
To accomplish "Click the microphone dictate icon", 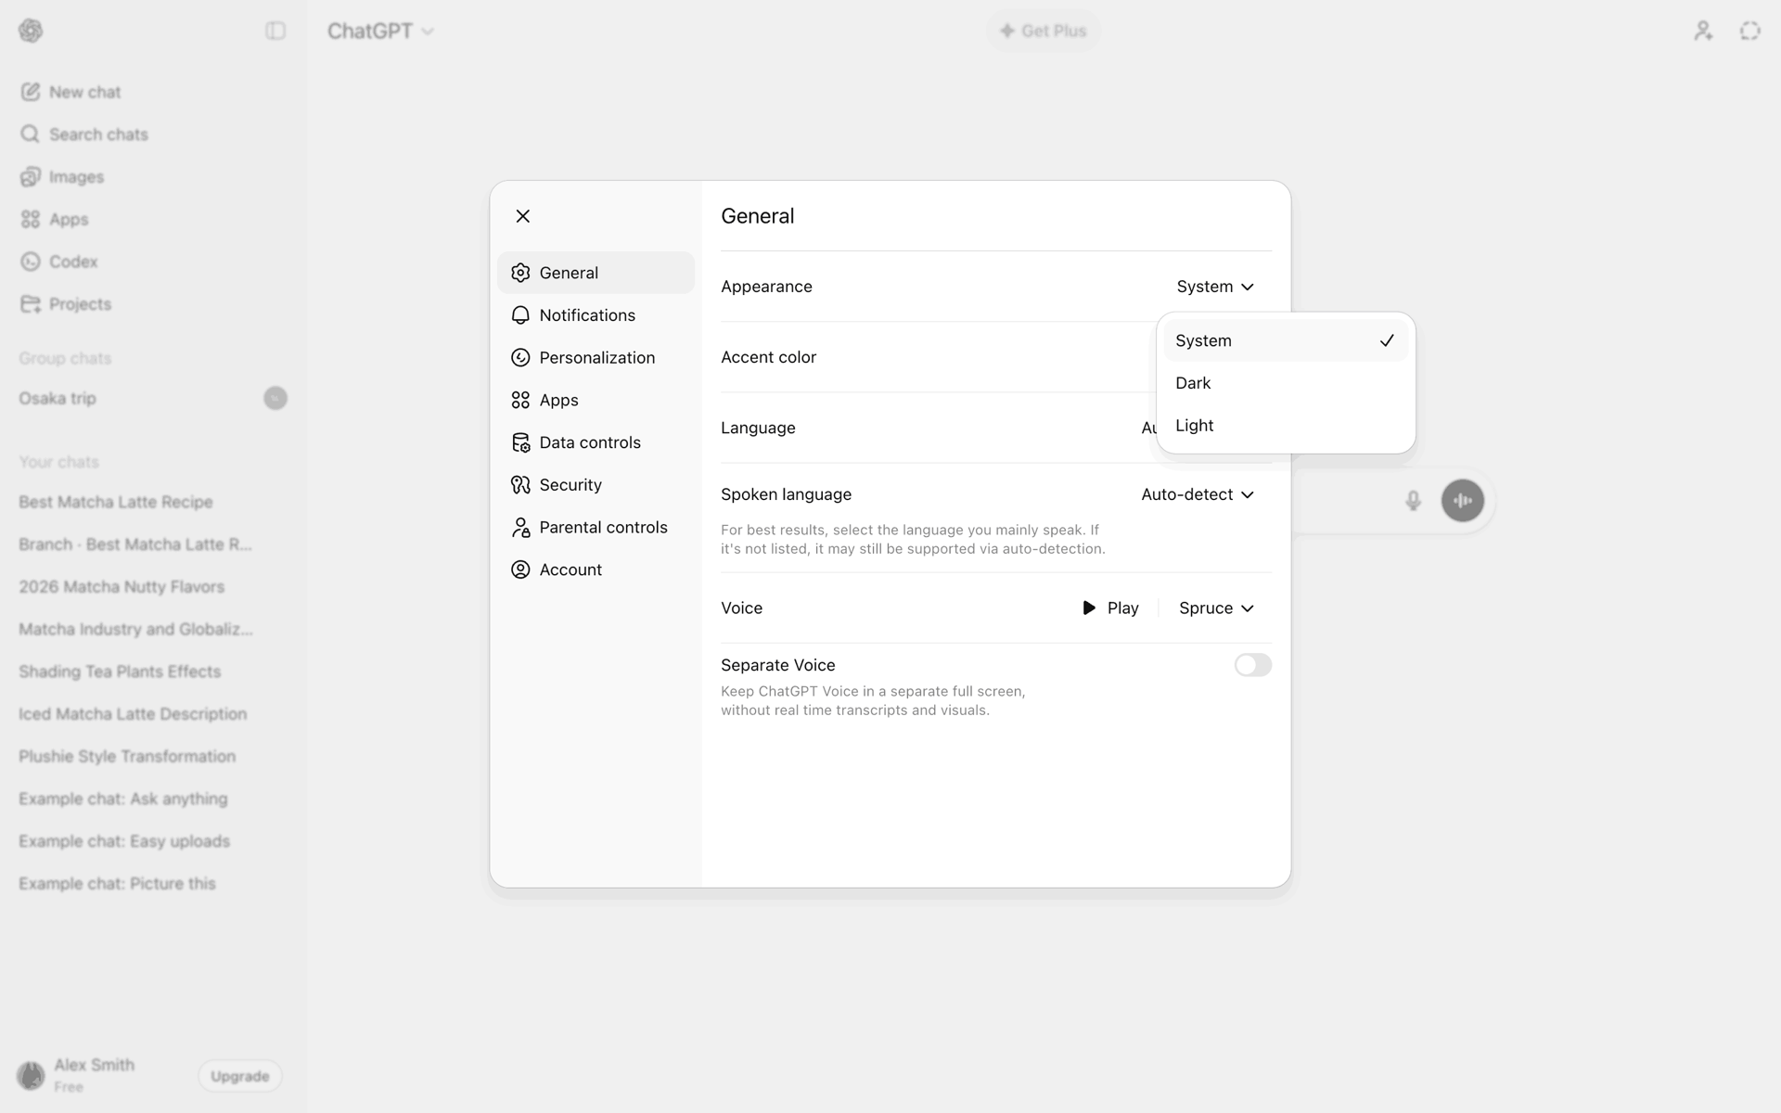I will click(1413, 501).
